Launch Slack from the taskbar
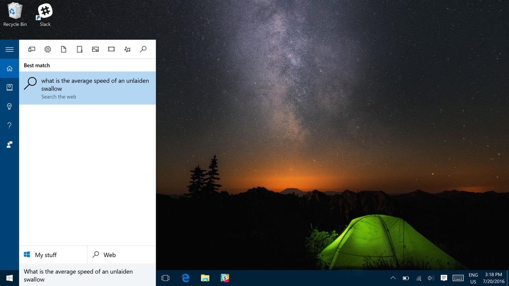This screenshot has width=509, height=286. [x=225, y=278]
